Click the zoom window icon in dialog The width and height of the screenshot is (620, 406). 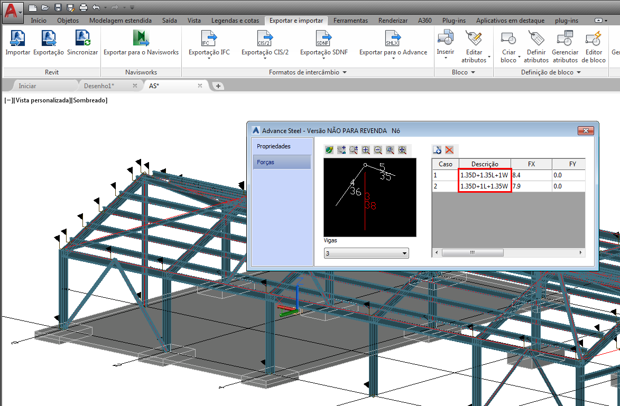point(390,150)
